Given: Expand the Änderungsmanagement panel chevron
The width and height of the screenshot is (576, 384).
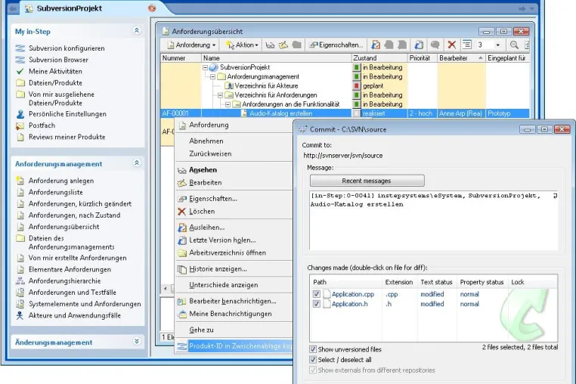Looking at the screenshot, I should pyautogui.click(x=137, y=342).
